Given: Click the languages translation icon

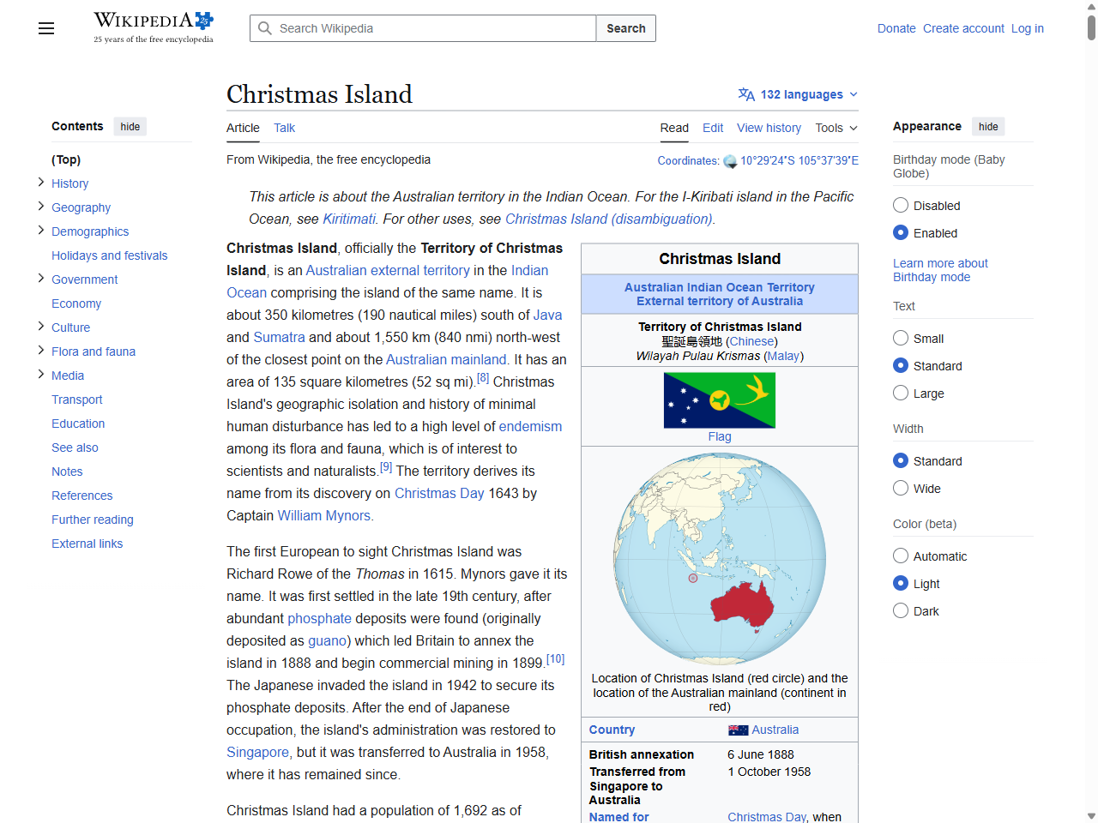Looking at the screenshot, I should coord(745,94).
